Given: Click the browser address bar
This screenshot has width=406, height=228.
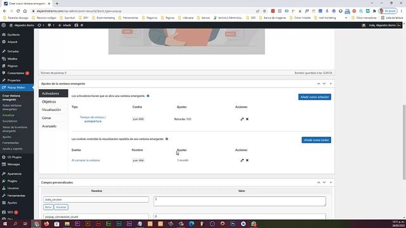Looking at the screenshot, I should [145, 11].
